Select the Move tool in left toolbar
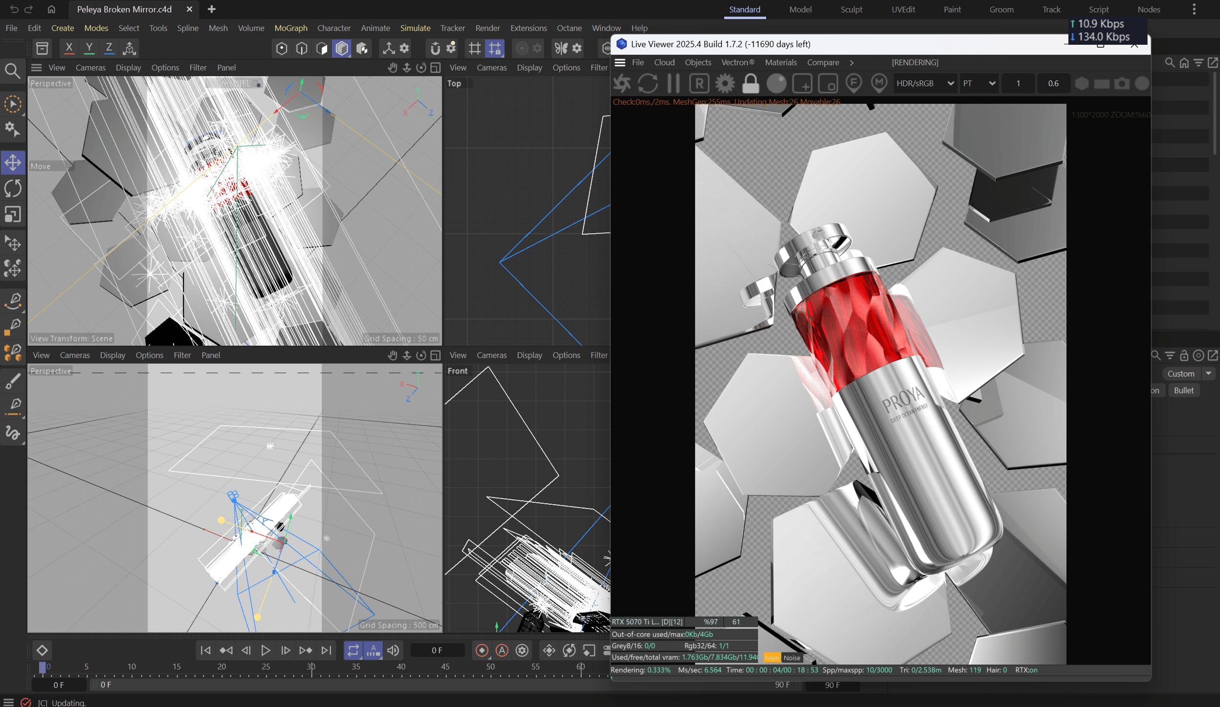1220x707 pixels. pos(13,163)
